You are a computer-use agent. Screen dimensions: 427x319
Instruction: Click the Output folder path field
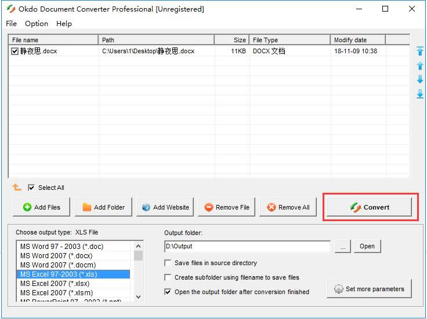coord(247,247)
